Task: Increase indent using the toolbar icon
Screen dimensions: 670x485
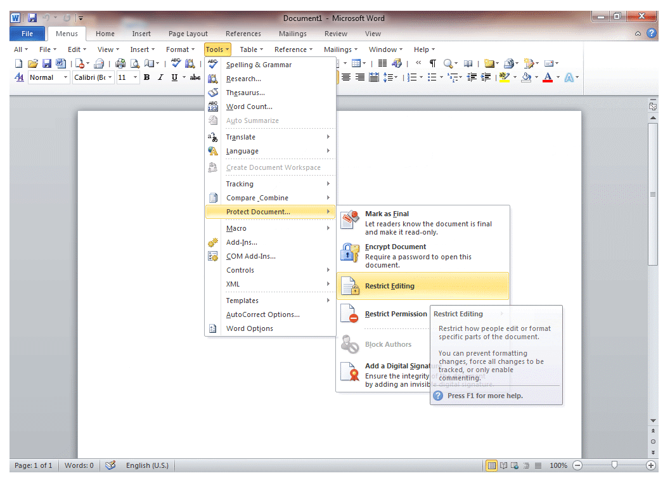Action: pos(486,77)
